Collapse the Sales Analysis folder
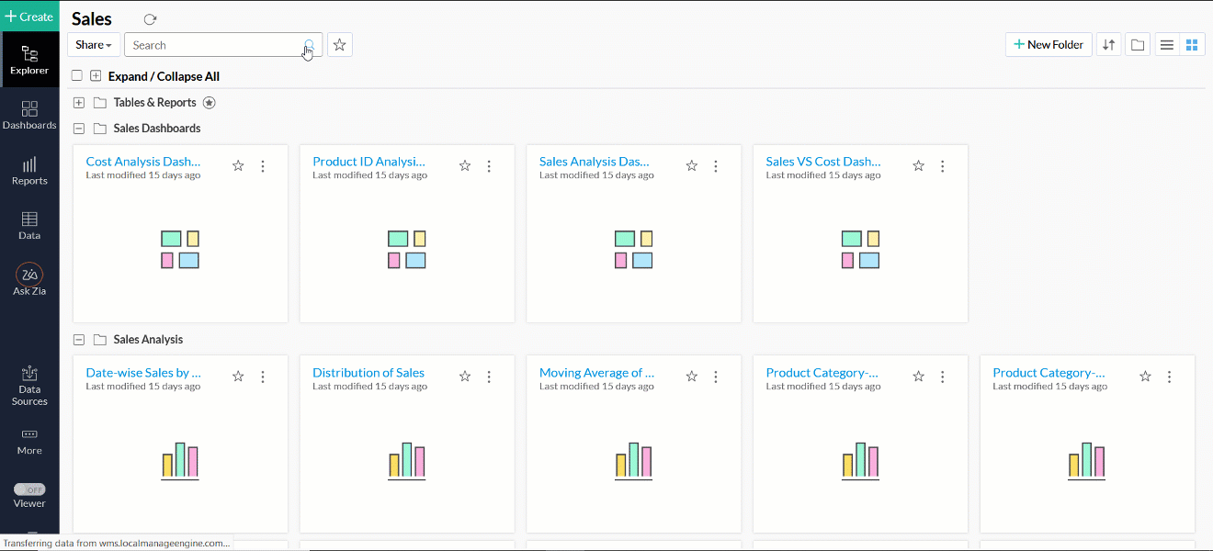1213x551 pixels. pyautogui.click(x=79, y=340)
